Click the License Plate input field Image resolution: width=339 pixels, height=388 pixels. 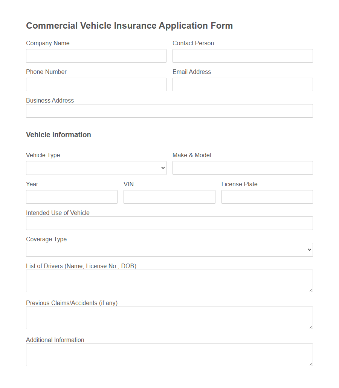[x=267, y=196]
